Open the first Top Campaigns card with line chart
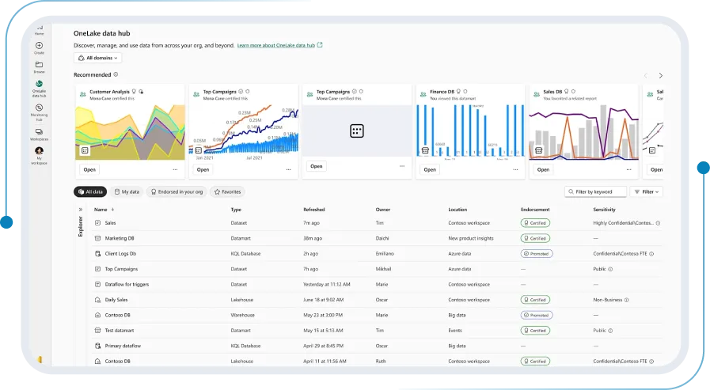Viewport: 710px width, 390px height. click(x=203, y=169)
